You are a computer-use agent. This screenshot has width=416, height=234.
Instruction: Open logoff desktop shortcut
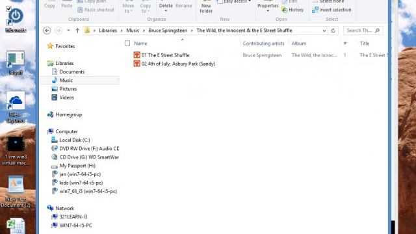[x=16, y=62]
